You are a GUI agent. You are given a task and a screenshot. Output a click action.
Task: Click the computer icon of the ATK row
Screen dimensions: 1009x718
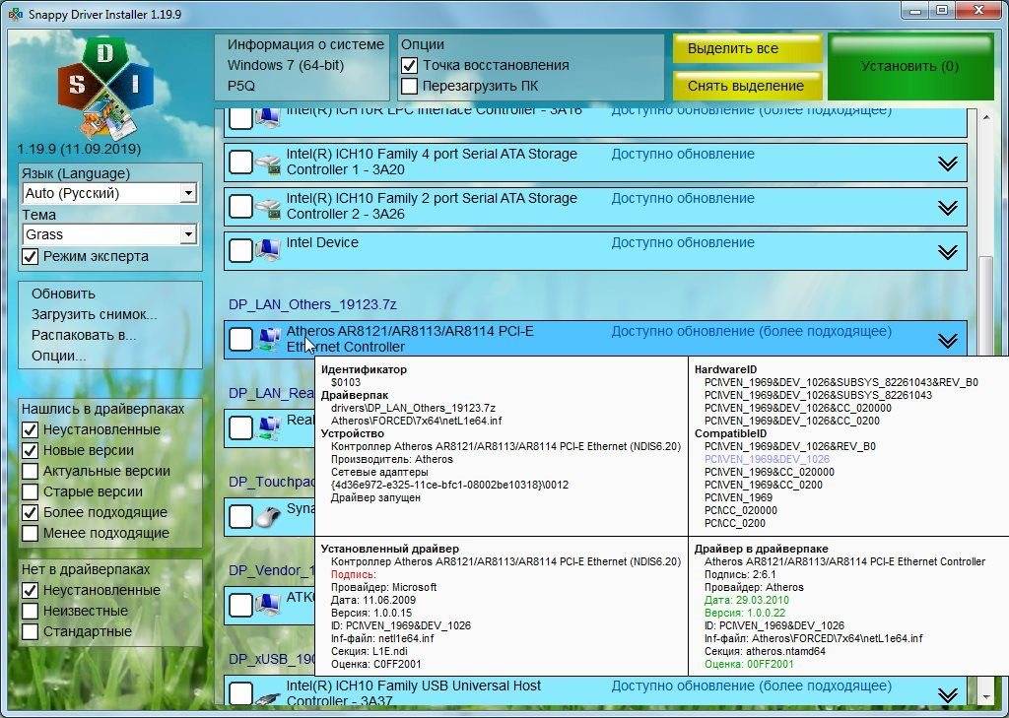pos(268,604)
